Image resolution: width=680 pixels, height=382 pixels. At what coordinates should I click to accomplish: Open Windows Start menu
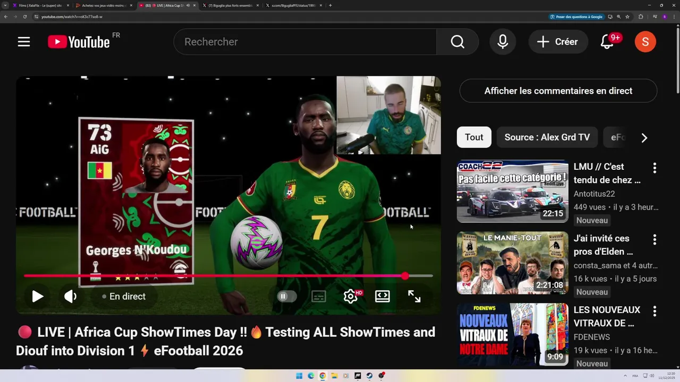coord(299,376)
